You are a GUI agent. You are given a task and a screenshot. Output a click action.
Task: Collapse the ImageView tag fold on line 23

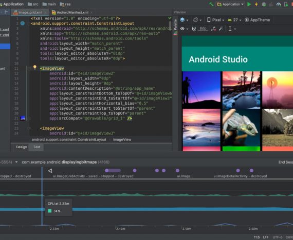tap(29, 128)
